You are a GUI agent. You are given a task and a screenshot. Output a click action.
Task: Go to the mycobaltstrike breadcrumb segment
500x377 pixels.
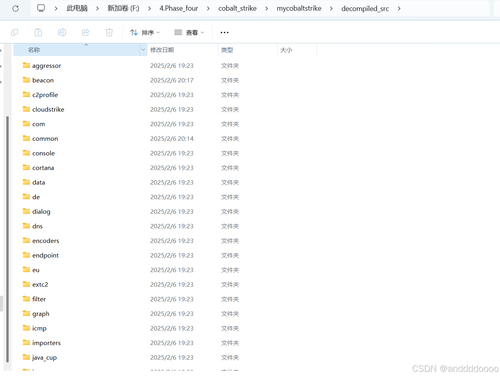(x=299, y=8)
